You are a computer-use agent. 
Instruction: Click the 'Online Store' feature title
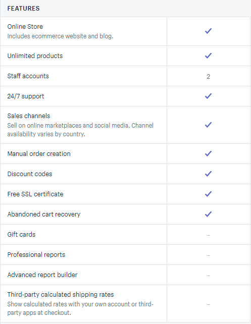(25, 26)
